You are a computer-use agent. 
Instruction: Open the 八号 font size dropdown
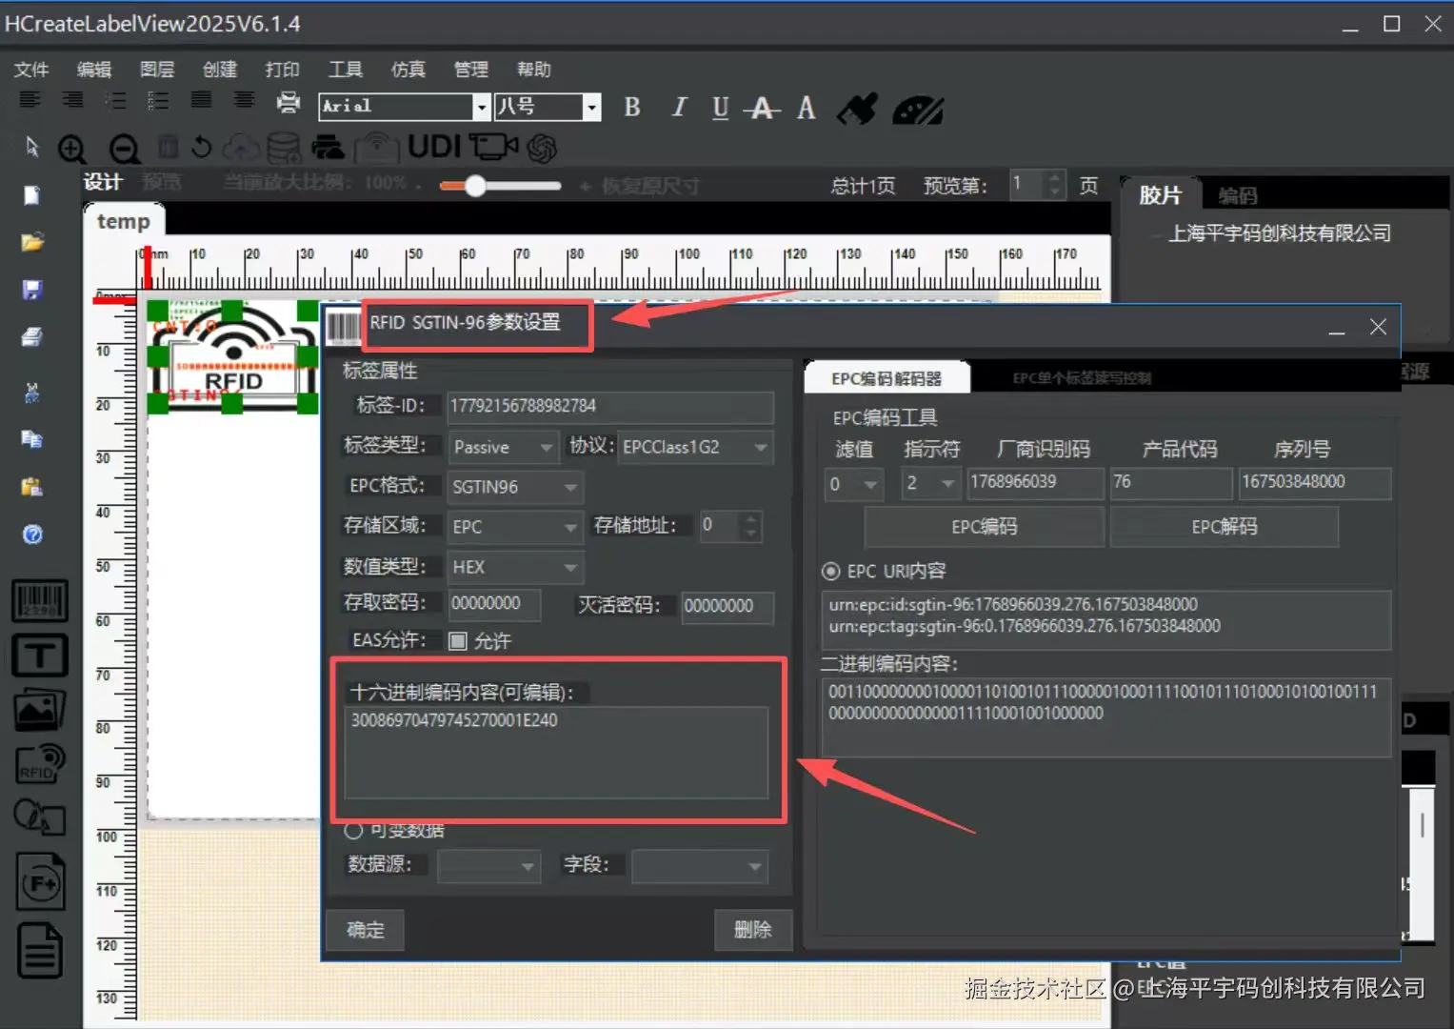tap(592, 107)
